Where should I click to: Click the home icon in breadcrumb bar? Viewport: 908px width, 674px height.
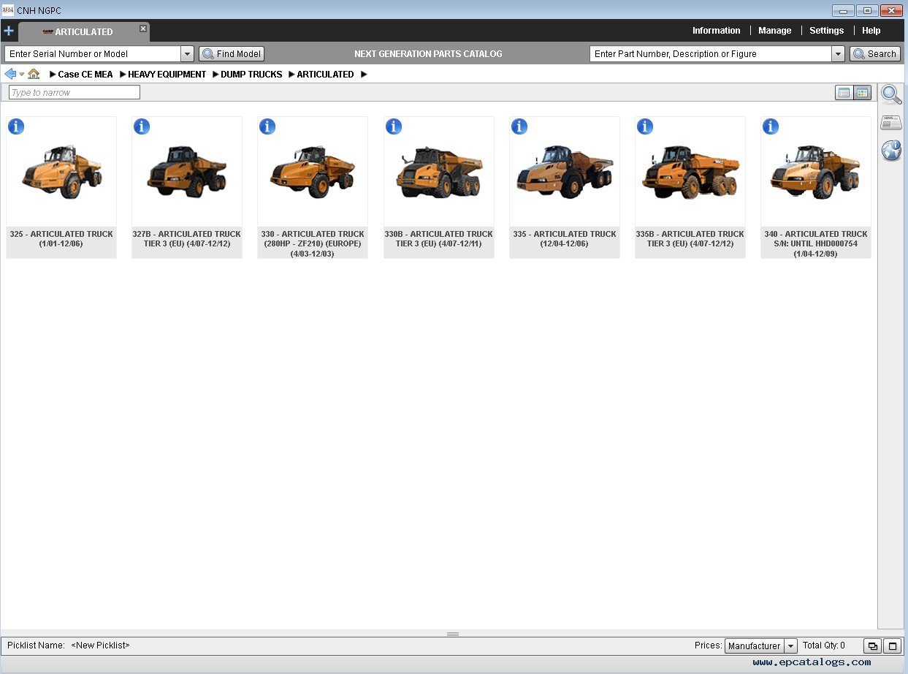34,74
